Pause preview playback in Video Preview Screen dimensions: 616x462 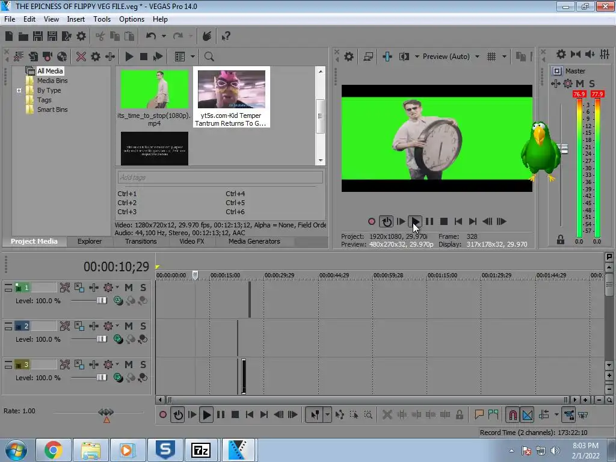[x=430, y=221]
